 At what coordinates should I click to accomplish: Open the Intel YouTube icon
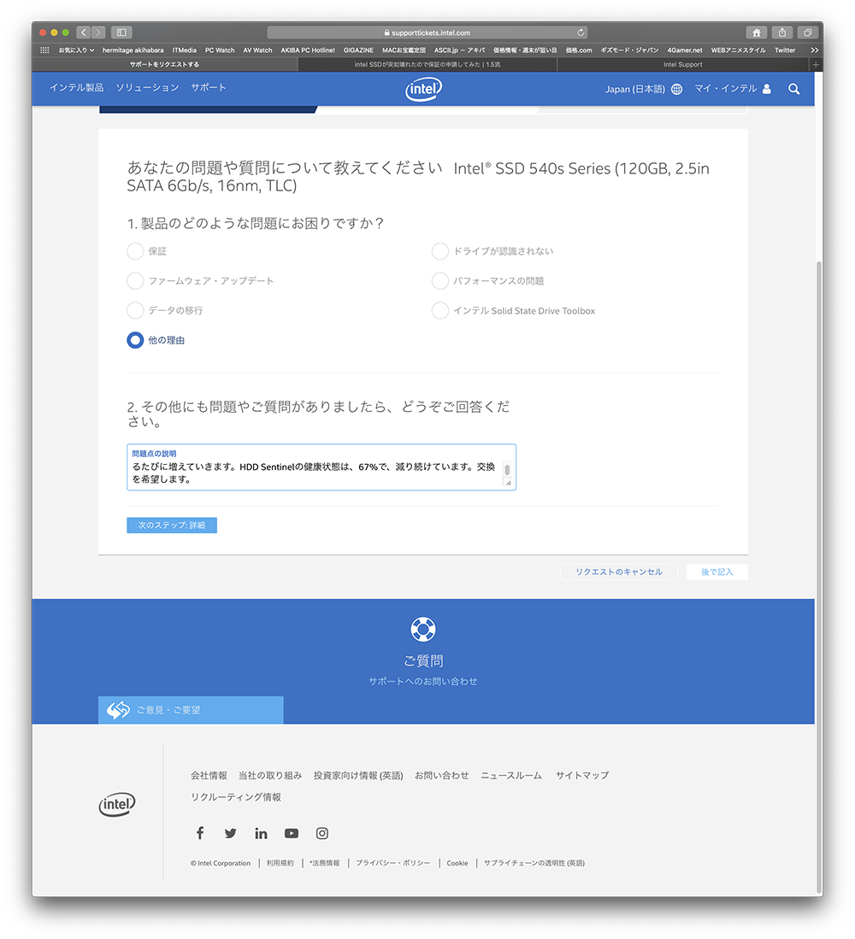tap(292, 833)
